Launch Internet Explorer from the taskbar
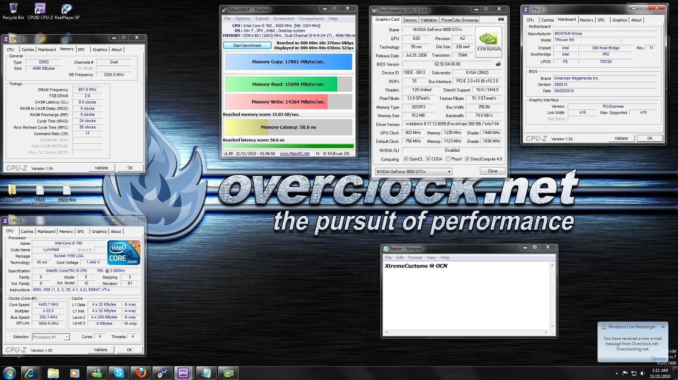The image size is (678, 380). coord(30,373)
